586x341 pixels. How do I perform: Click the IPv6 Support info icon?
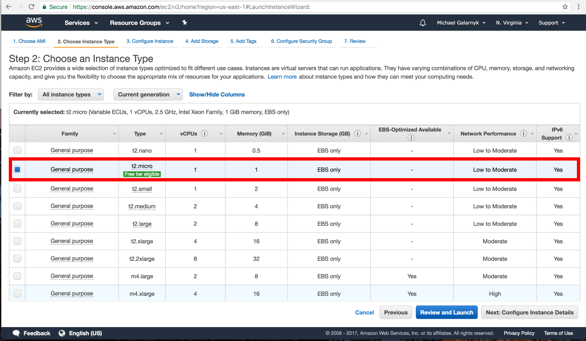[569, 137]
